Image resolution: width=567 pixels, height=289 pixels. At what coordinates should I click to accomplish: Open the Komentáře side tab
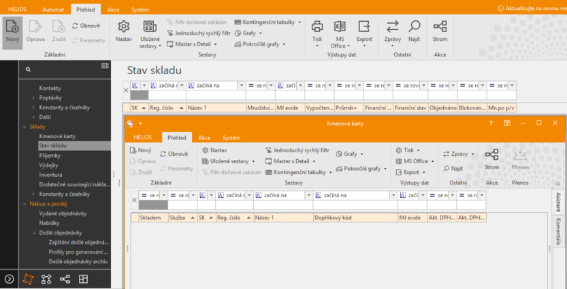[x=559, y=232]
